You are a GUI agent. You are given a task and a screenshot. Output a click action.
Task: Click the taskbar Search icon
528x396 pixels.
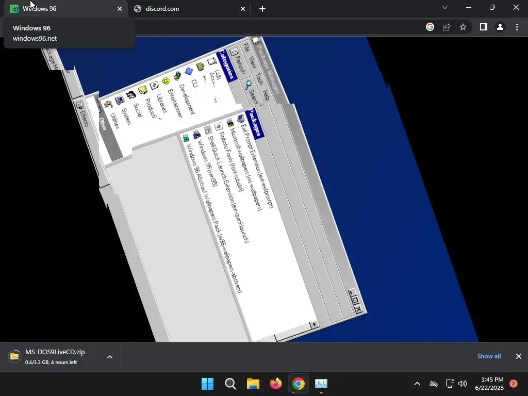point(230,384)
